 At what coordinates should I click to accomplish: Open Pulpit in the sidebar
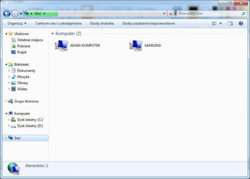click(x=22, y=52)
